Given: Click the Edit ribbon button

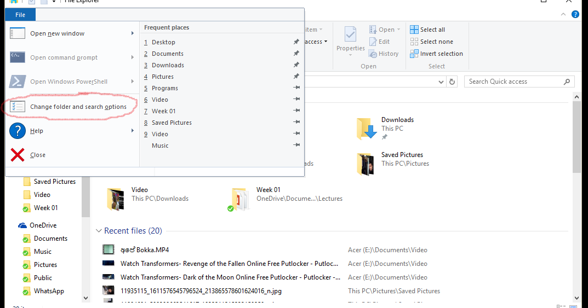Looking at the screenshot, I should pos(380,42).
